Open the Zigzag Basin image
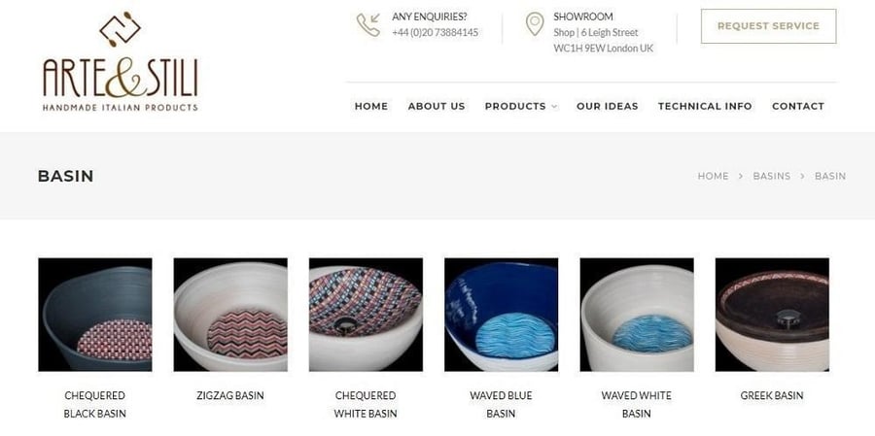875x436 pixels. (230, 315)
